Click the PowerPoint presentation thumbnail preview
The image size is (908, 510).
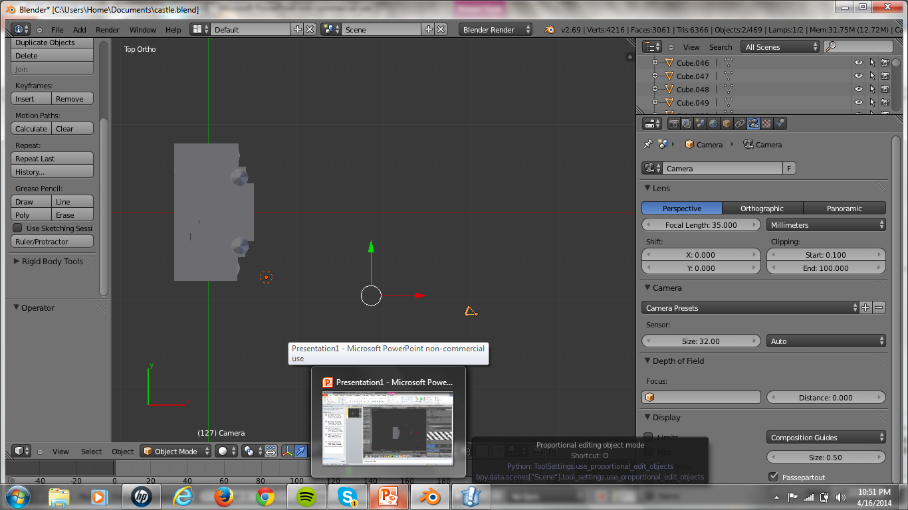click(x=388, y=428)
